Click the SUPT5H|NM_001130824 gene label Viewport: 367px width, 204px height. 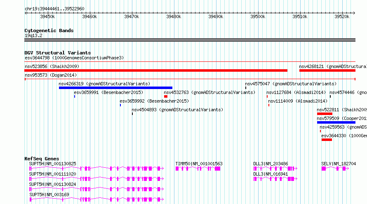click(x=52, y=184)
